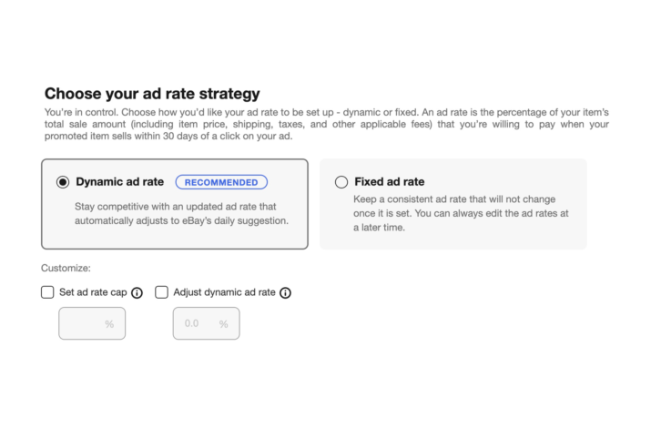
Task: Enable the Adjust dynamic ad rate checkbox
Action: pyautogui.click(x=161, y=291)
